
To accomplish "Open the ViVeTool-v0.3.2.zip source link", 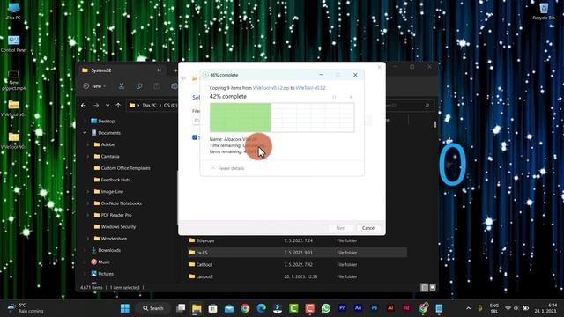I will (x=271, y=88).
